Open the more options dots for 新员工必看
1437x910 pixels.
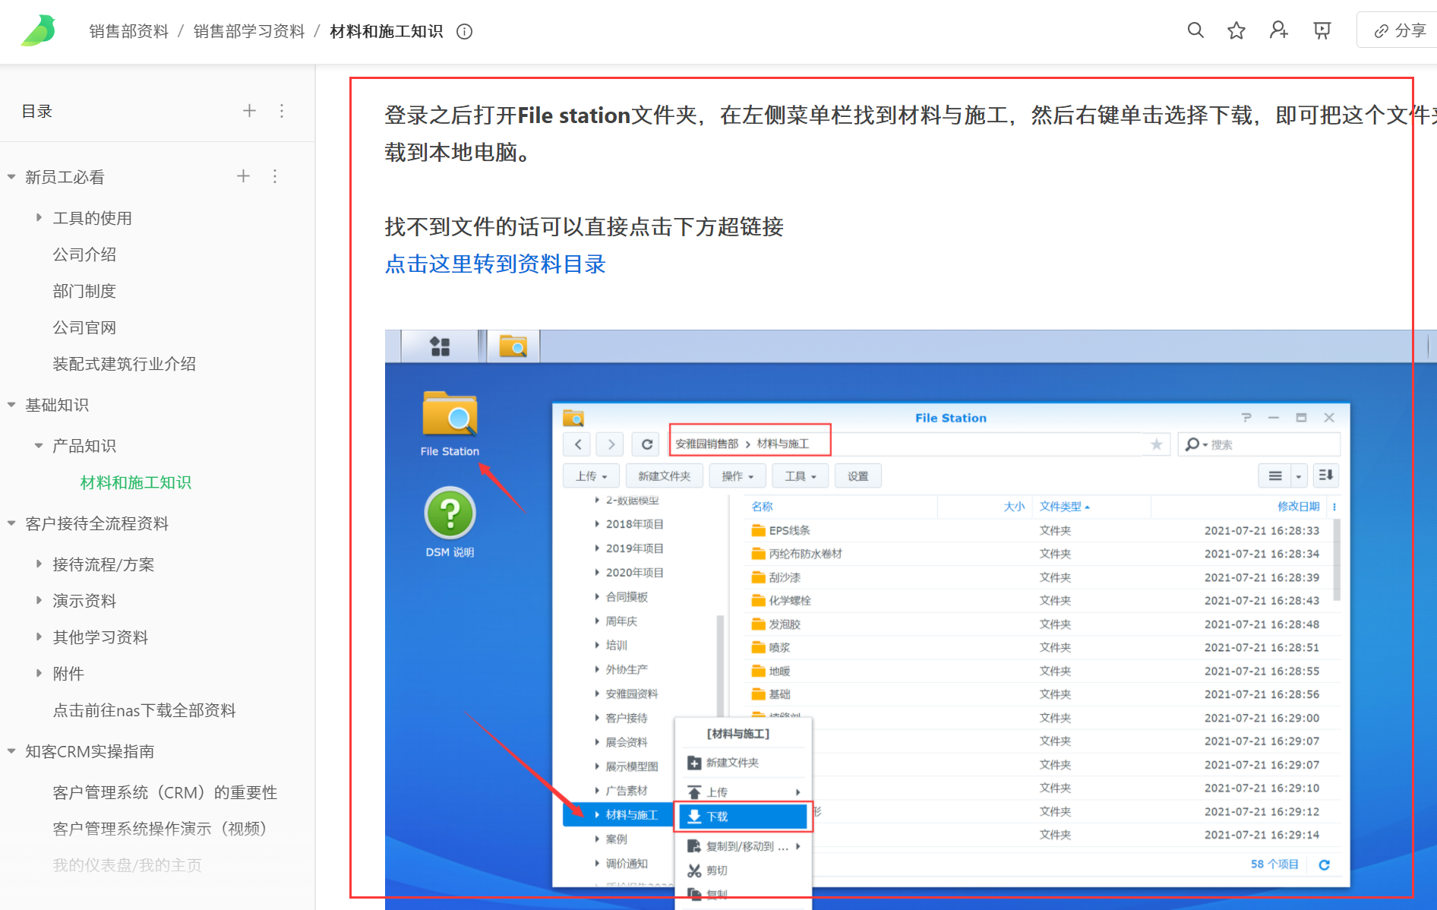coord(275,176)
